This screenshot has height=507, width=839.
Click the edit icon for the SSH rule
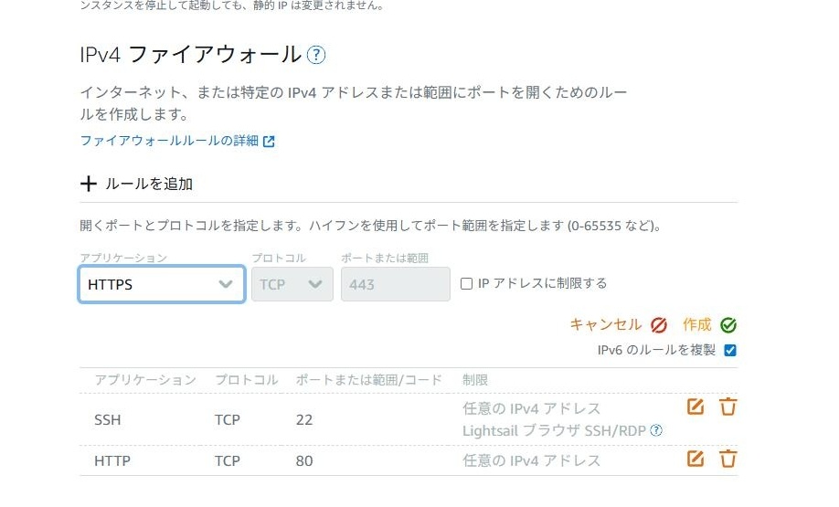tap(696, 407)
